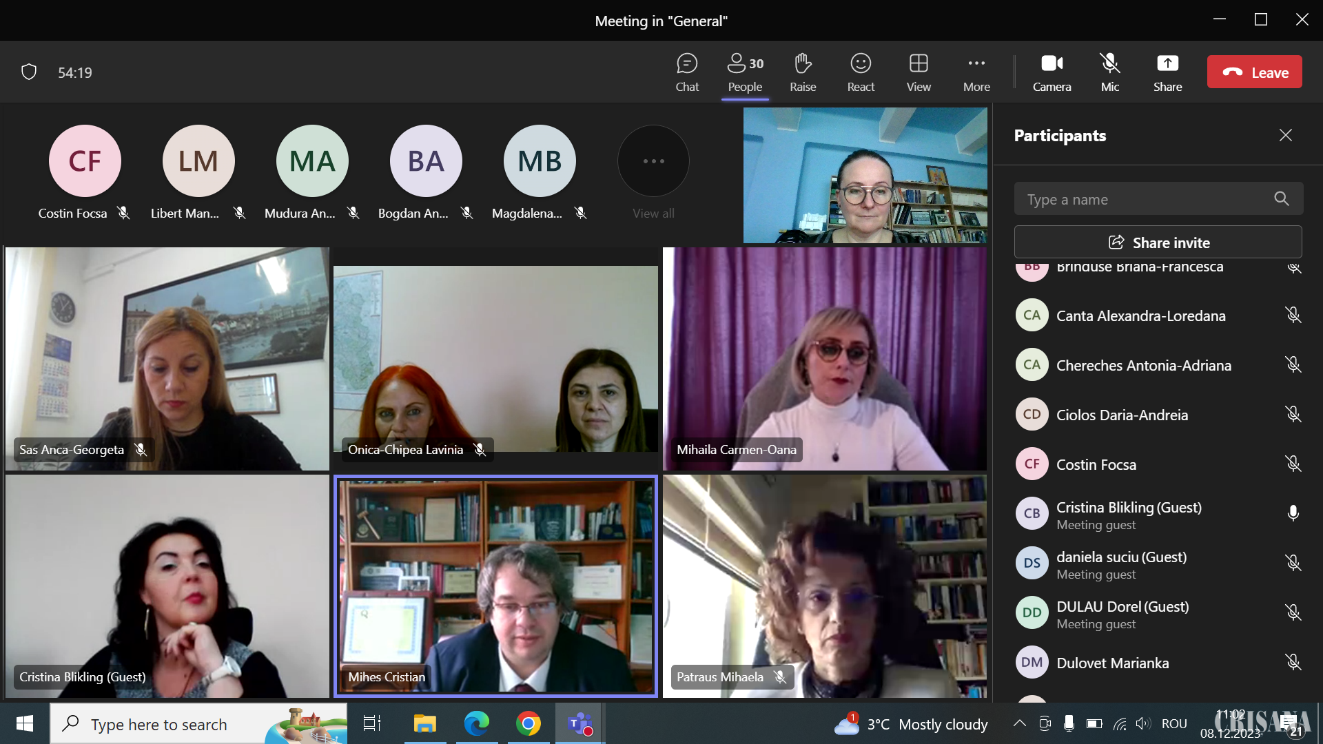Image resolution: width=1323 pixels, height=744 pixels.
Task: Close the Participants panel
Action: click(1286, 136)
